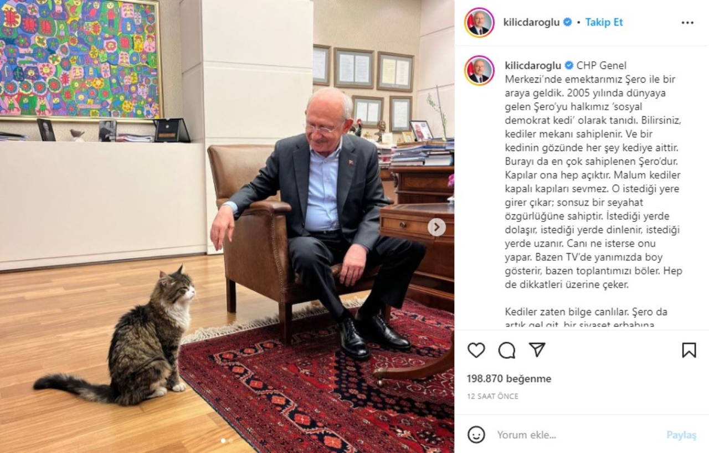Screen dimensions: 709x453
Task: Go to next photo with arrow
Action: (436, 227)
